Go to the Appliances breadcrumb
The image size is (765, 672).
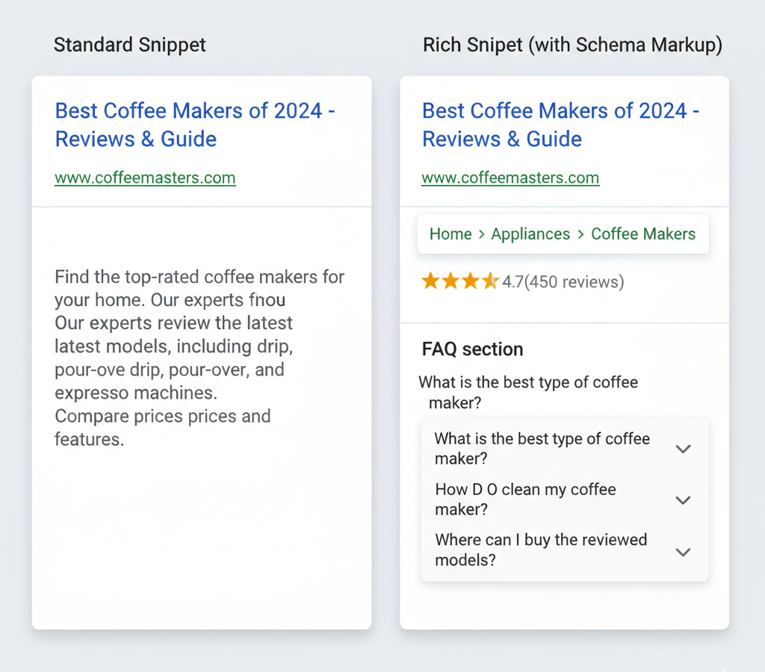(530, 234)
